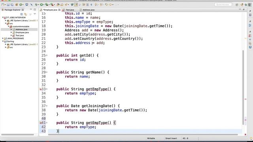This screenshot has height=142, width=253.
Task: Collapse the customimmutable package node
Action: pos(9,26)
